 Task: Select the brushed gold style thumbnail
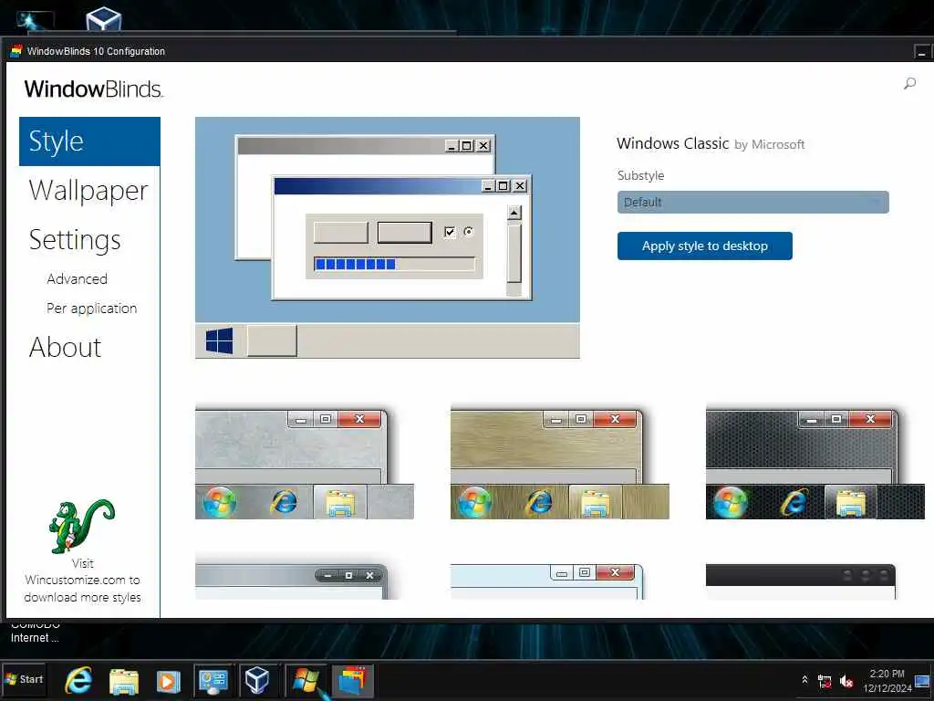click(559, 463)
